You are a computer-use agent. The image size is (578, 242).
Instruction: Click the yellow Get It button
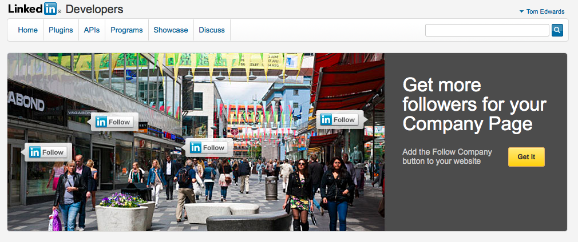point(526,157)
